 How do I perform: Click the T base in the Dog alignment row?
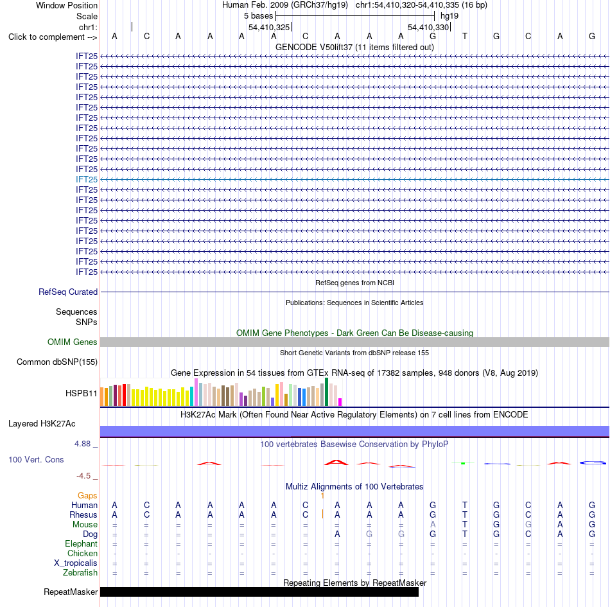pos(464,534)
